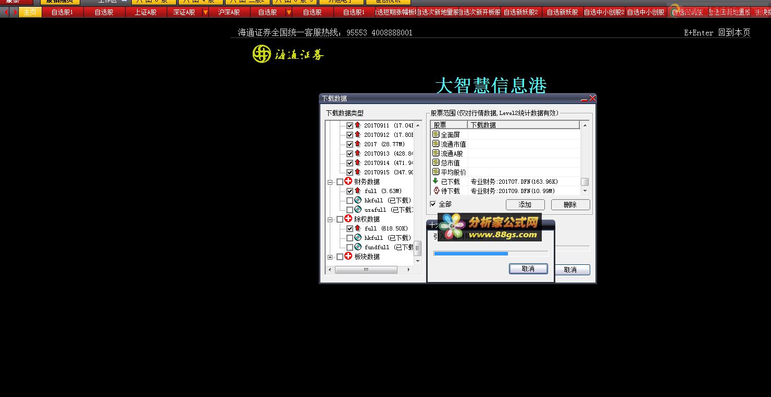
Task: Click the dollar icon of 流通A股
Action: (436, 153)
